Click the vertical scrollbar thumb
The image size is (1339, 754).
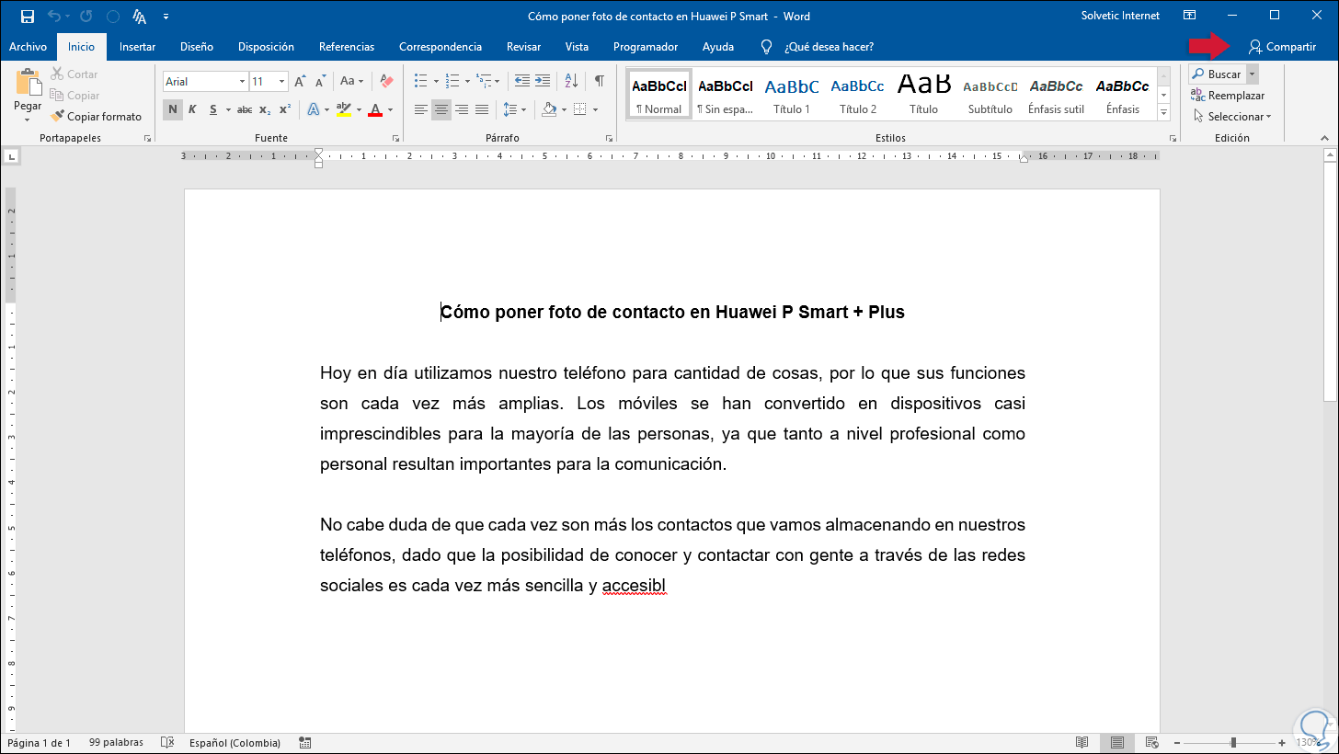pos(1330,283)
